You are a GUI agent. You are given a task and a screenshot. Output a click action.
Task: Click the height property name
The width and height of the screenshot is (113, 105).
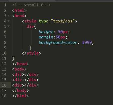click(x=46, y=32)
